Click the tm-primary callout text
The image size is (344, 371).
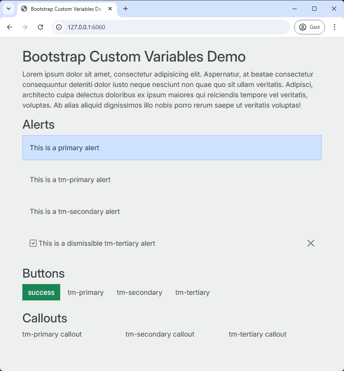[52, 334]
